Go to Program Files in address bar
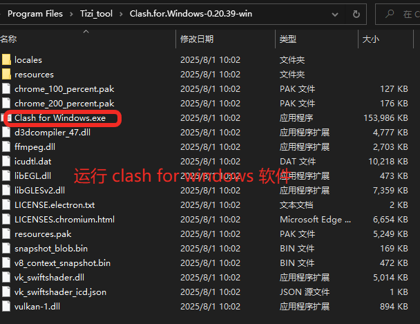The height and width of the screenshot is (324, 420). (x=35, y=14)
